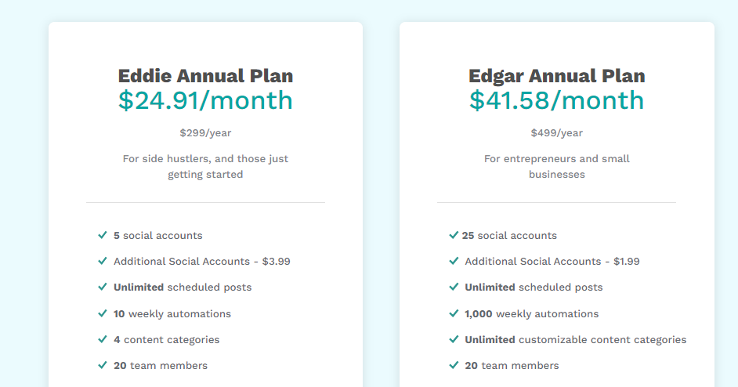The image size is (738, 387).
Task: Click the $24.91/month price
Action: [x=205, y=100]
